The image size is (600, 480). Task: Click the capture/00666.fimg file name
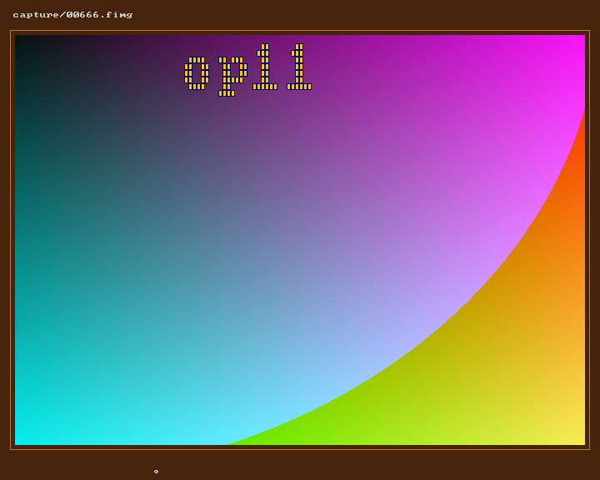(72, 15)
